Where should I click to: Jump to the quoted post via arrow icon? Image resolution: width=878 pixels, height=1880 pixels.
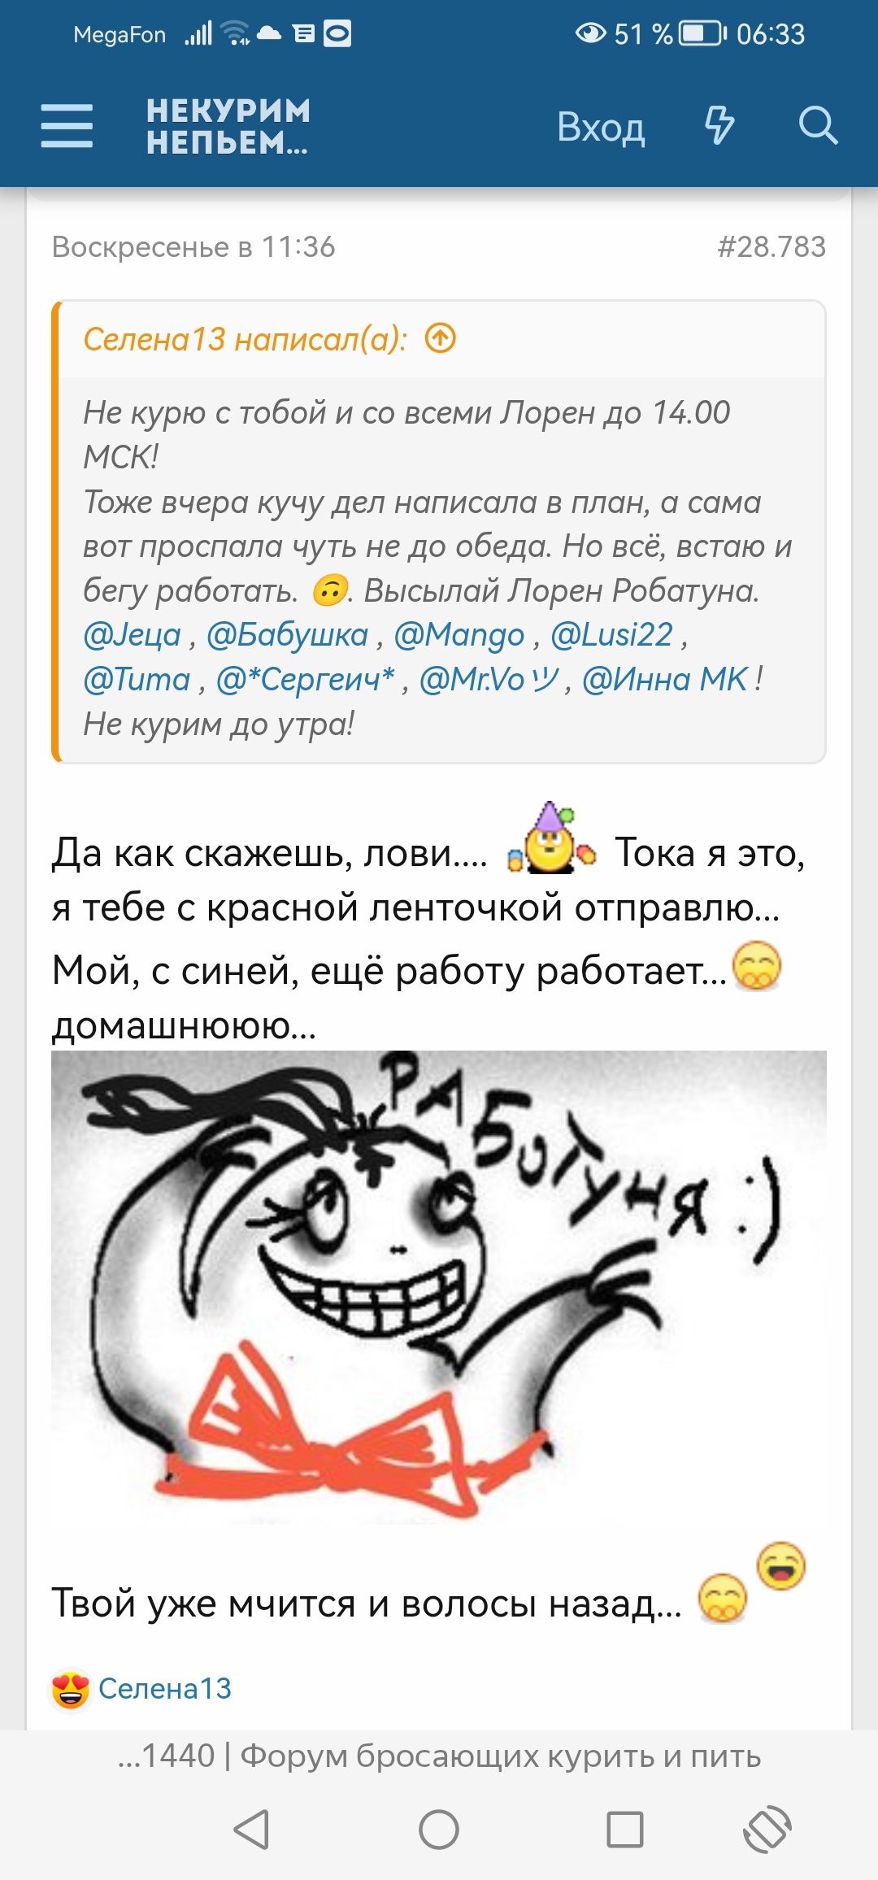[x=441, y=337]
